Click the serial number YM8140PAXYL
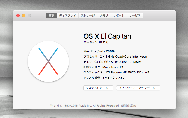Screen dimensions: 188x118 pyautogui.click(x=113, y=78)
